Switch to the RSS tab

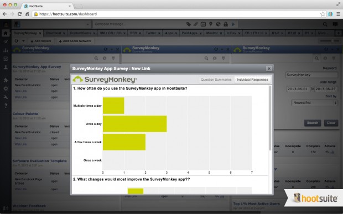133,33
